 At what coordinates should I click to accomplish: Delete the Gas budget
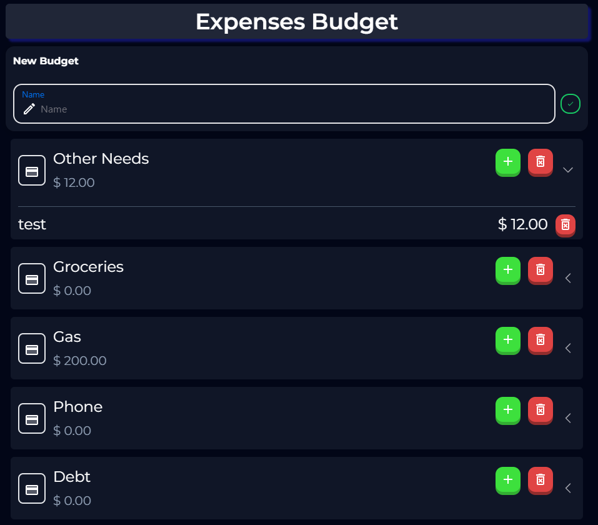540,341
